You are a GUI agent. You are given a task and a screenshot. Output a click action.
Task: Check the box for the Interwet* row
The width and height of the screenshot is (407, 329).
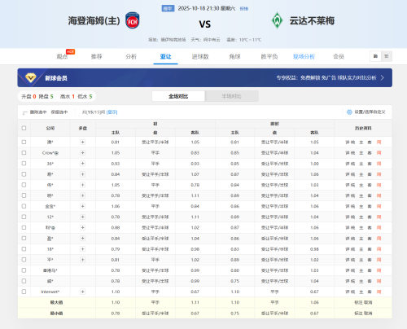(x=24, y=292)
